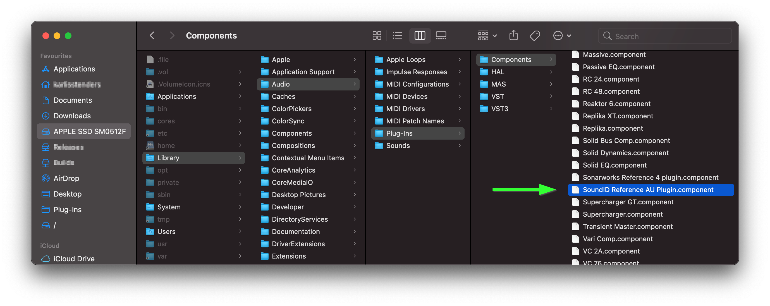Screen dimensions: 770x306
Task: Select RC 48.component file
Action: (x=651, y=91)
